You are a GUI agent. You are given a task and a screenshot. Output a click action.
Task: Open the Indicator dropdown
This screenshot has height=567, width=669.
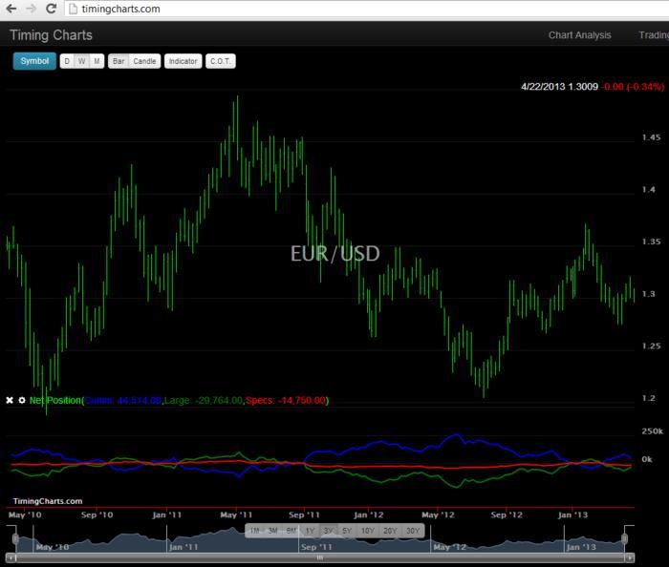183,61
